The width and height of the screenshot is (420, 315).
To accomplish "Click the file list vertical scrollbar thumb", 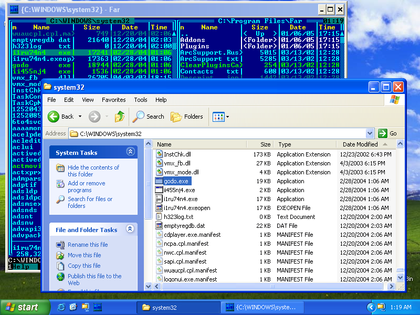I will pos(400,270).
